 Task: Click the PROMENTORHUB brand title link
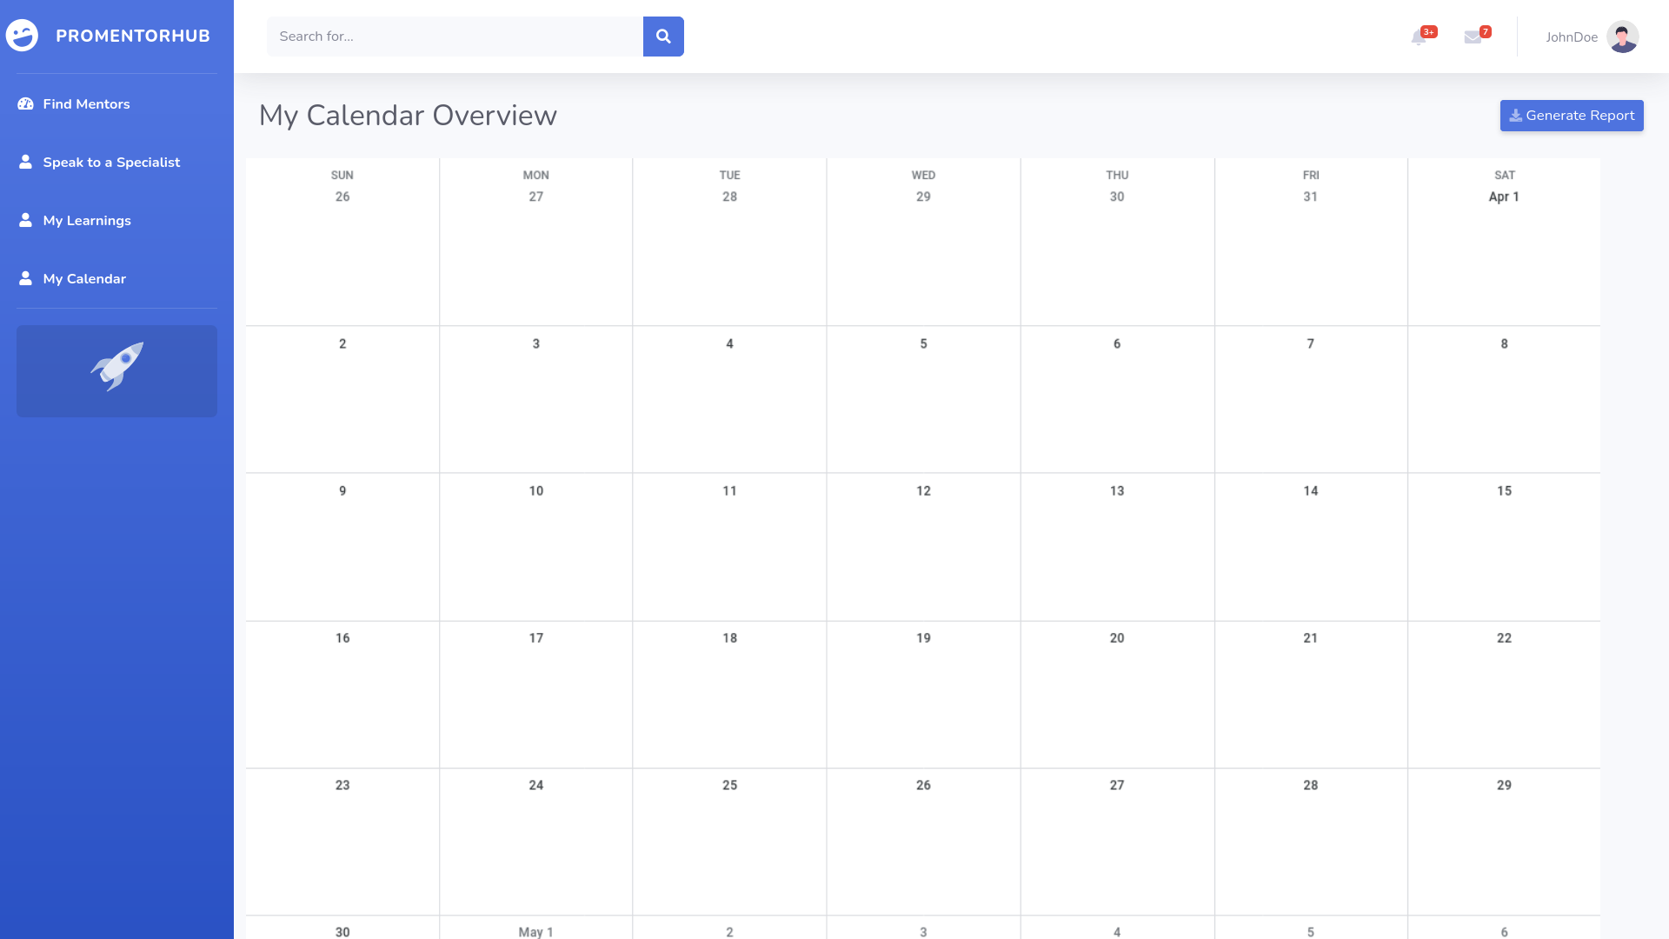pyautogui.click(x=133, y=36)
